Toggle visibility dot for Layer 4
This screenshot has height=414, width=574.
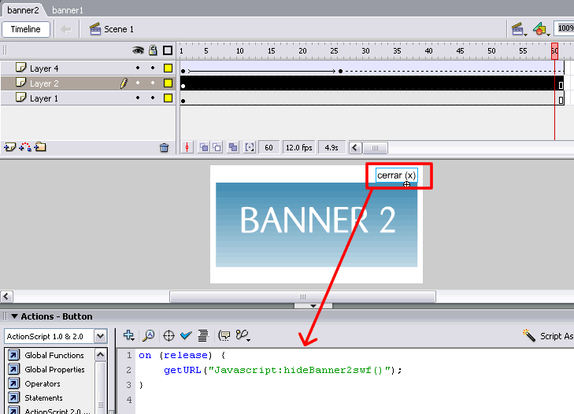tap(138, 68)
